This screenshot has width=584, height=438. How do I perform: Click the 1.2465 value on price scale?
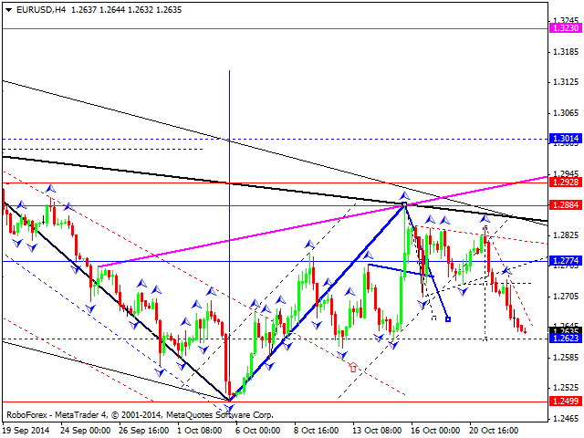[566, 418]
